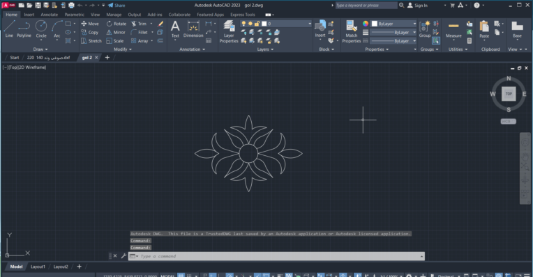The width and height of the screenshot is (533, 277).
Task: Click the object color wheel icon
Action: tap(366, 24)
